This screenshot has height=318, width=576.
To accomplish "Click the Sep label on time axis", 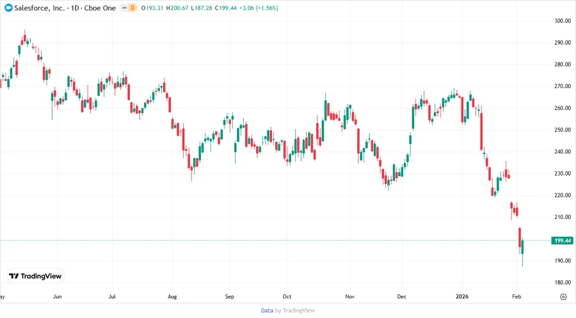I will pyautogui.click(x=229, y=297).
